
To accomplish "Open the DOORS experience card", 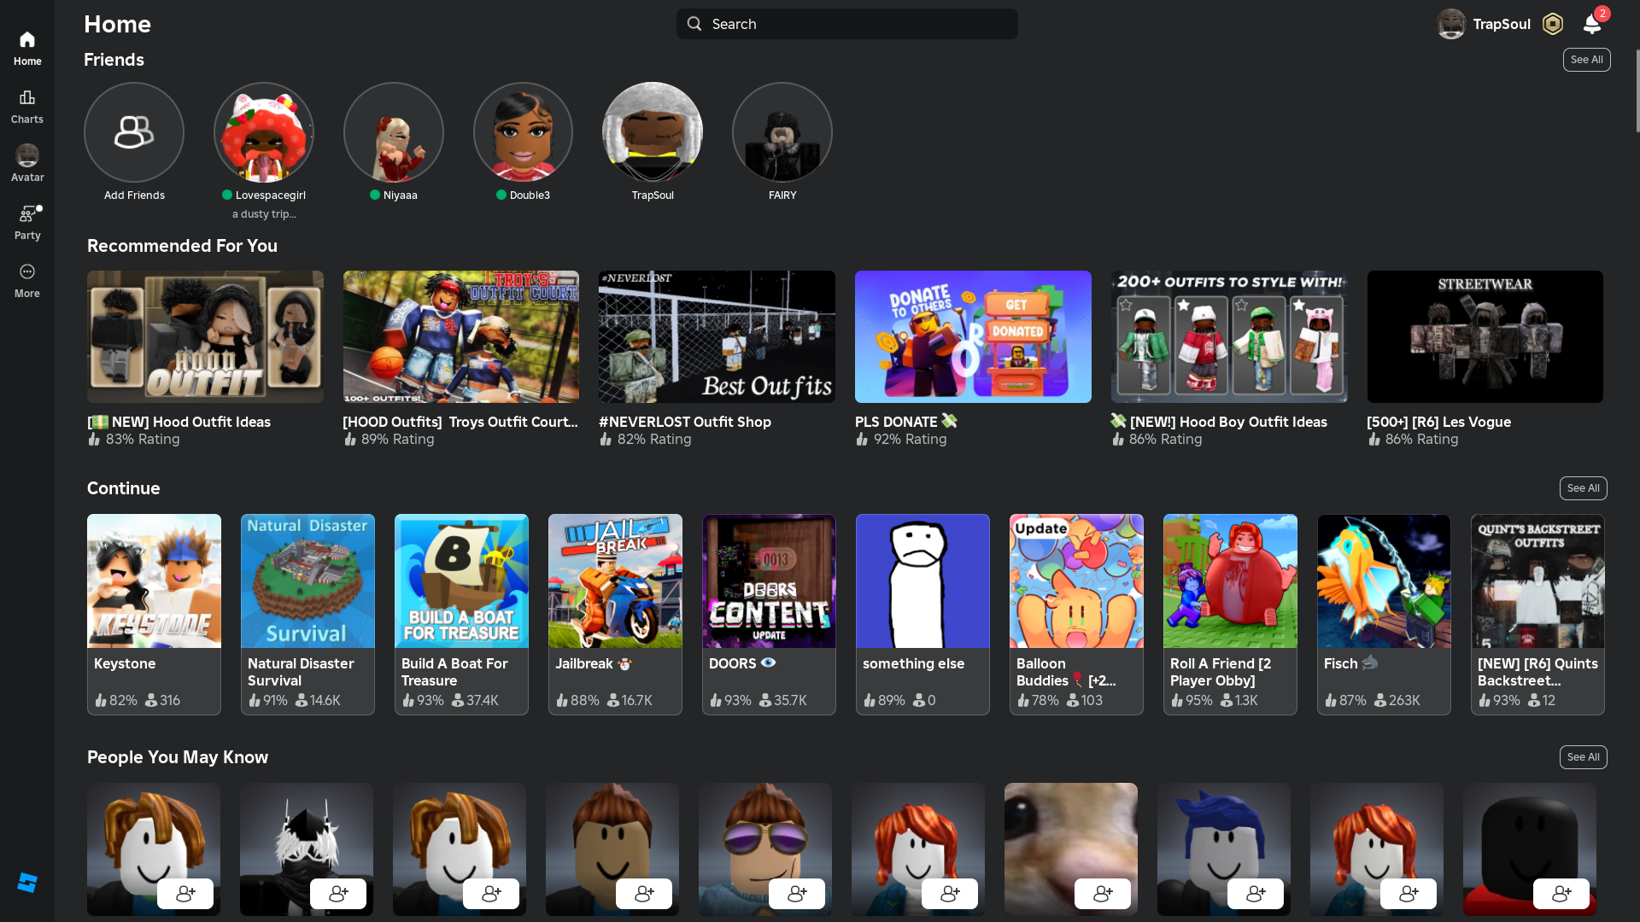I will (769, 614).
